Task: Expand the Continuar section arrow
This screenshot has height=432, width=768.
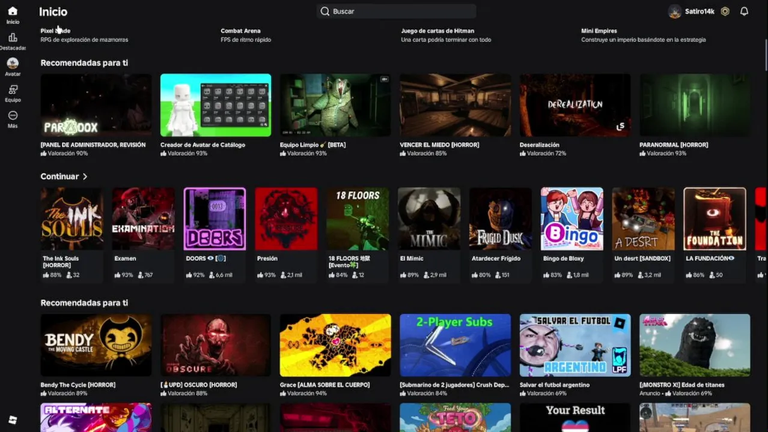Action: [85, 176]
